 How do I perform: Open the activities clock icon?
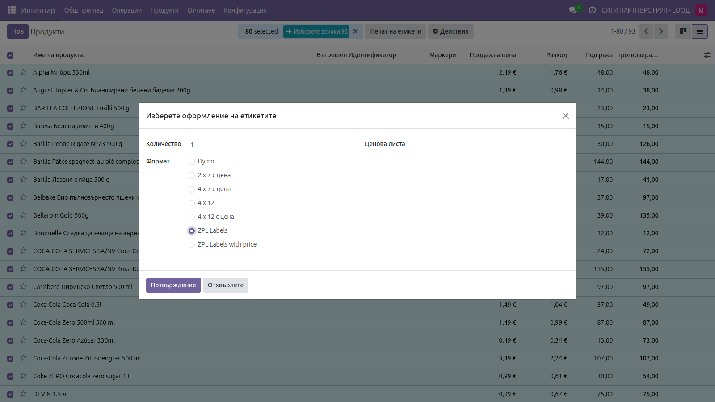tap(592, 10)
